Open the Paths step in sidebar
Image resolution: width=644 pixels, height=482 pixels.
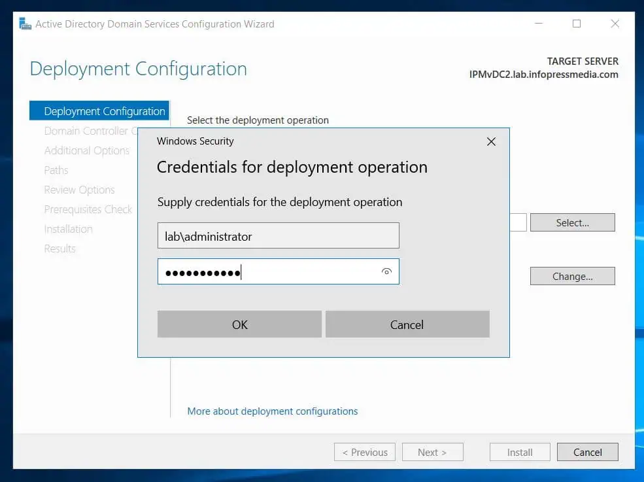click(56, 170)
